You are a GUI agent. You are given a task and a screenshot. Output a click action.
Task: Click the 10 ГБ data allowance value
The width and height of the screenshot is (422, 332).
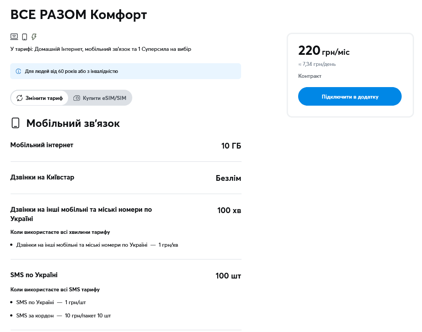tap(231, 146)
